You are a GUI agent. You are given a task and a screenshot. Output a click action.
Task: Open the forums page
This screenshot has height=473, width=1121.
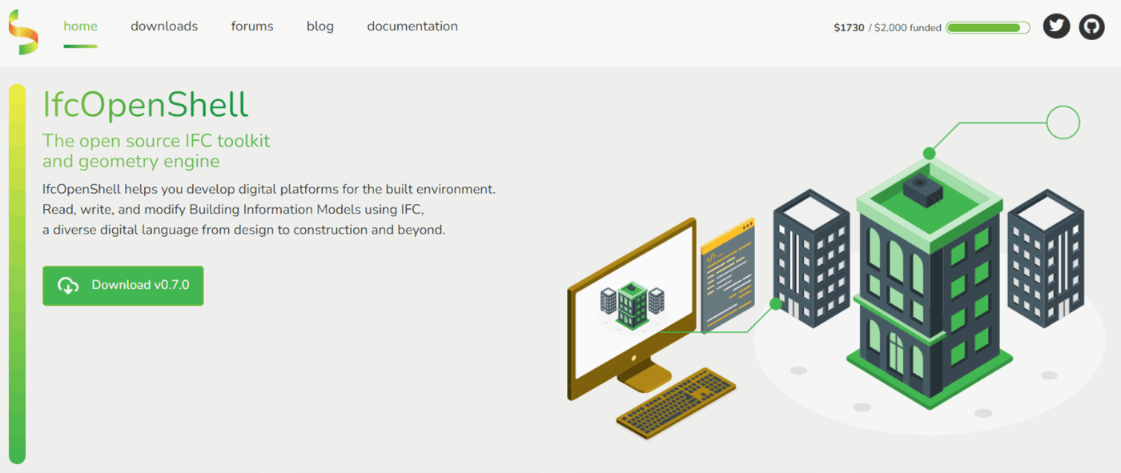(x=252, y=26)
